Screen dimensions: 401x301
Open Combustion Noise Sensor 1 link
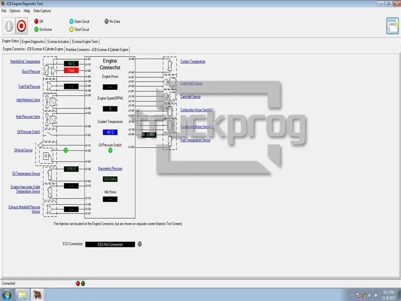click(x=196, y=110)
